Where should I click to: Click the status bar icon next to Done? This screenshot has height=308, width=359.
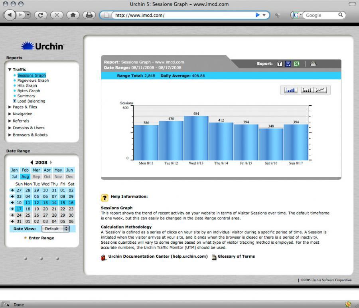(x=6, y=304)
